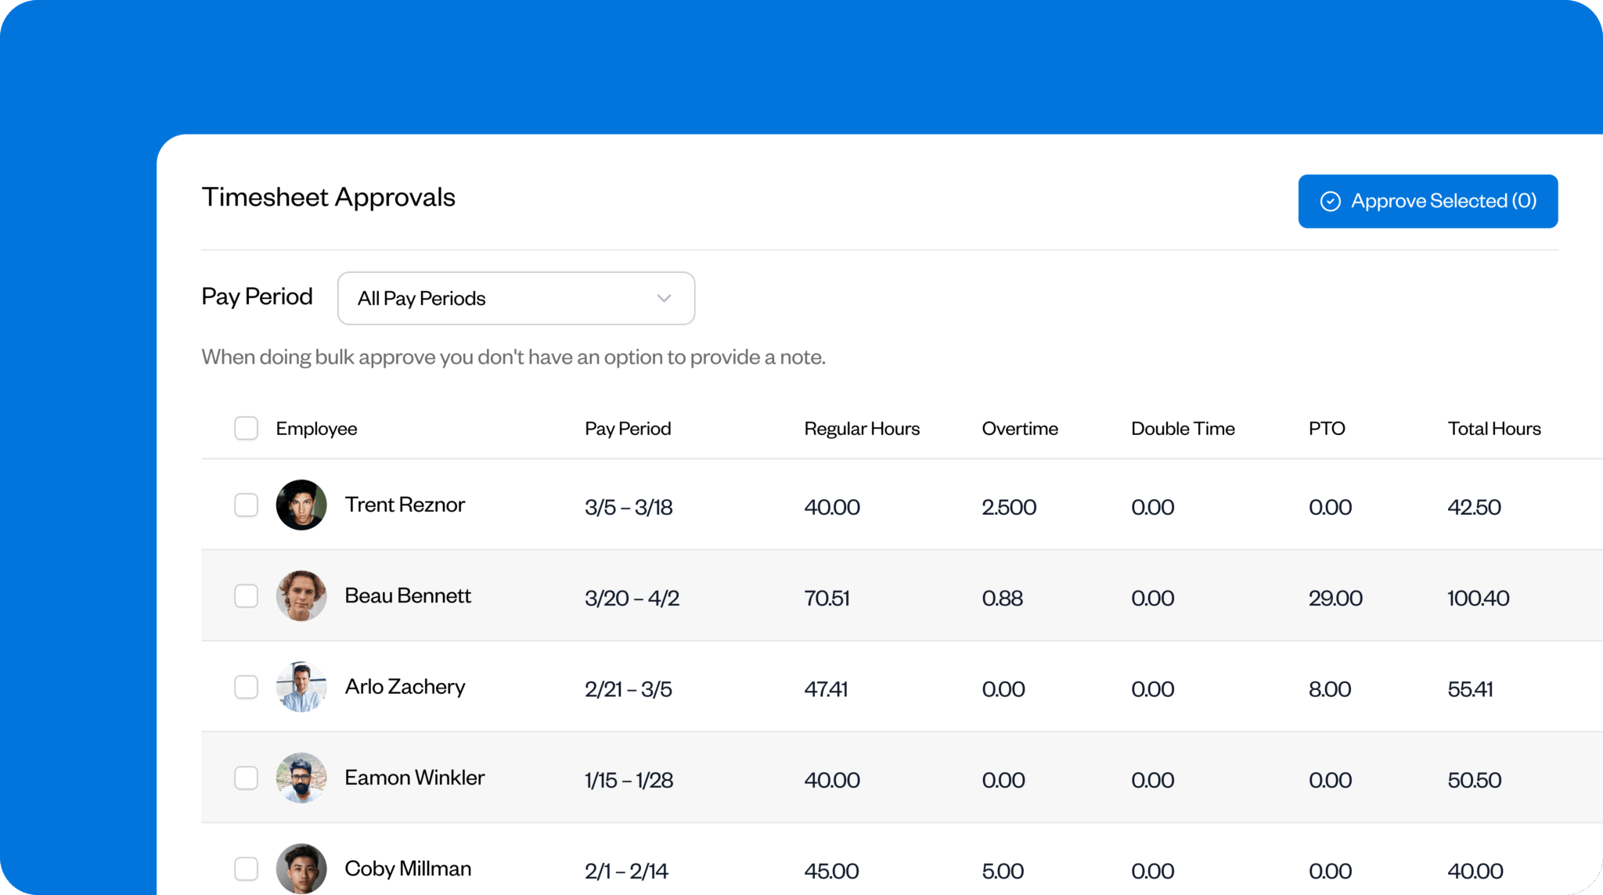Click the Total Hours column header
Viewport: 1603px width, 895px height.
pyautogui.click(x=1493, y=428)
